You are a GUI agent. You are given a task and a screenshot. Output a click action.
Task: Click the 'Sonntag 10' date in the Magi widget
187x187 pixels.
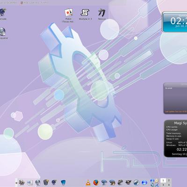pos(180,154)
